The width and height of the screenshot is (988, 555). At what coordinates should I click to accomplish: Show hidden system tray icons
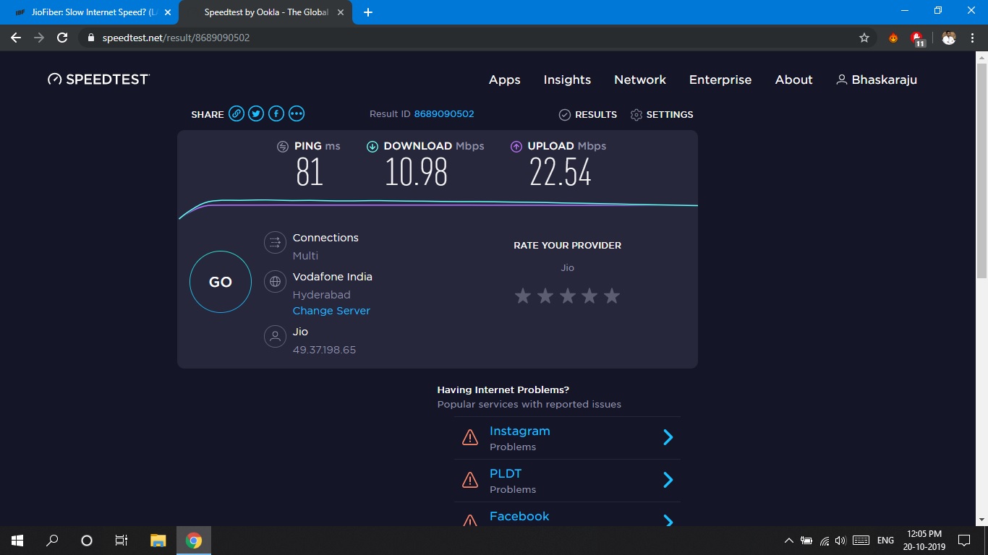click(788, 541)
